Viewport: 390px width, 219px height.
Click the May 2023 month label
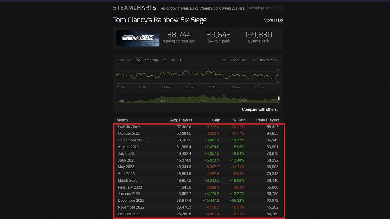point(126,167)
